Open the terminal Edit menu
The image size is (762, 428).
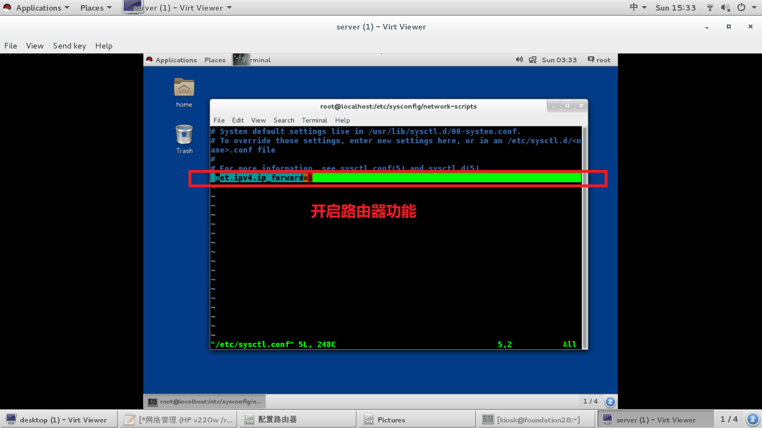click(238, 120)
